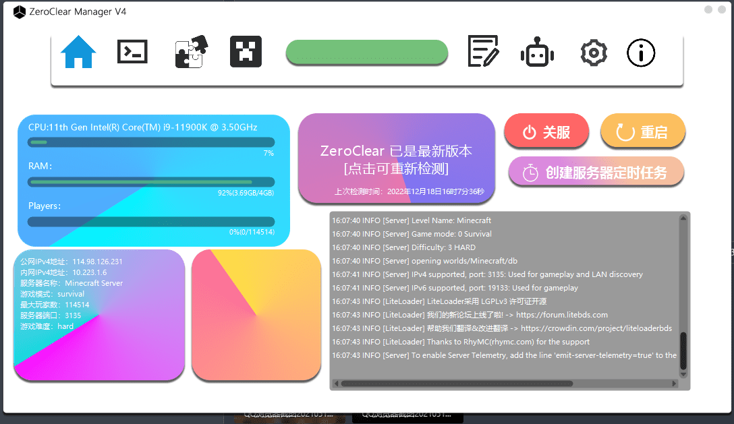
Task: Open the plugins puzzle icon
Action: click(191, 51)
